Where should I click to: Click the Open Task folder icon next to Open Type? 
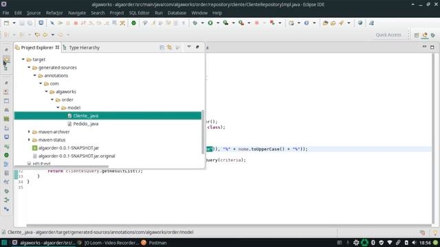(x=333, y=23)
